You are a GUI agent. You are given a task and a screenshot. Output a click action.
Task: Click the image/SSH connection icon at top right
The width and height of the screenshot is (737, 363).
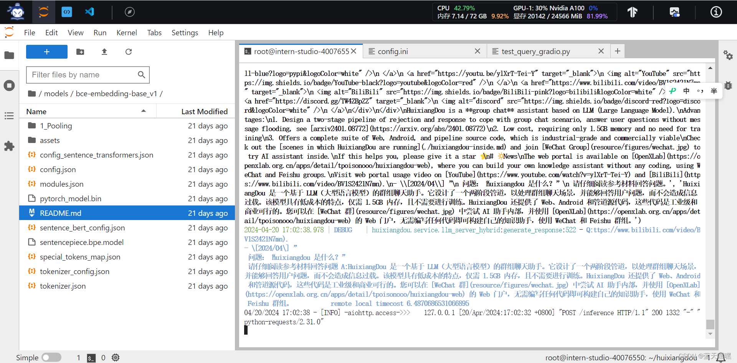pyautogui.click(x=674, y=12)
